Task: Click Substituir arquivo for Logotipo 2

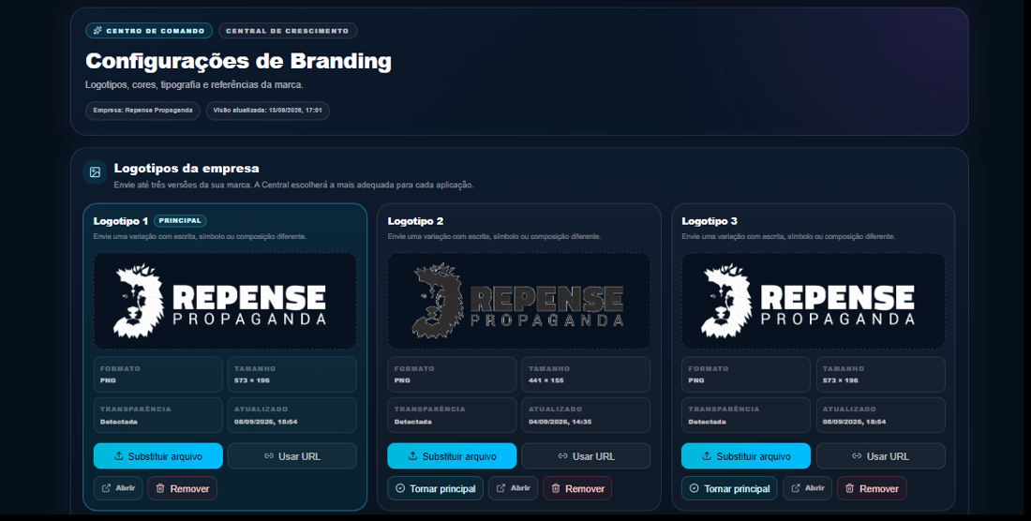Action: 452,456
